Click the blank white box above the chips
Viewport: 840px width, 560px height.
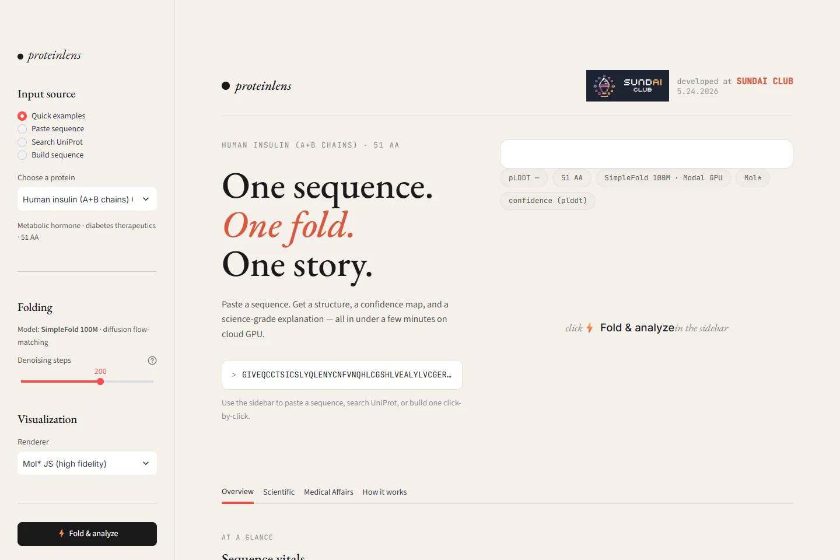[646, 154]
